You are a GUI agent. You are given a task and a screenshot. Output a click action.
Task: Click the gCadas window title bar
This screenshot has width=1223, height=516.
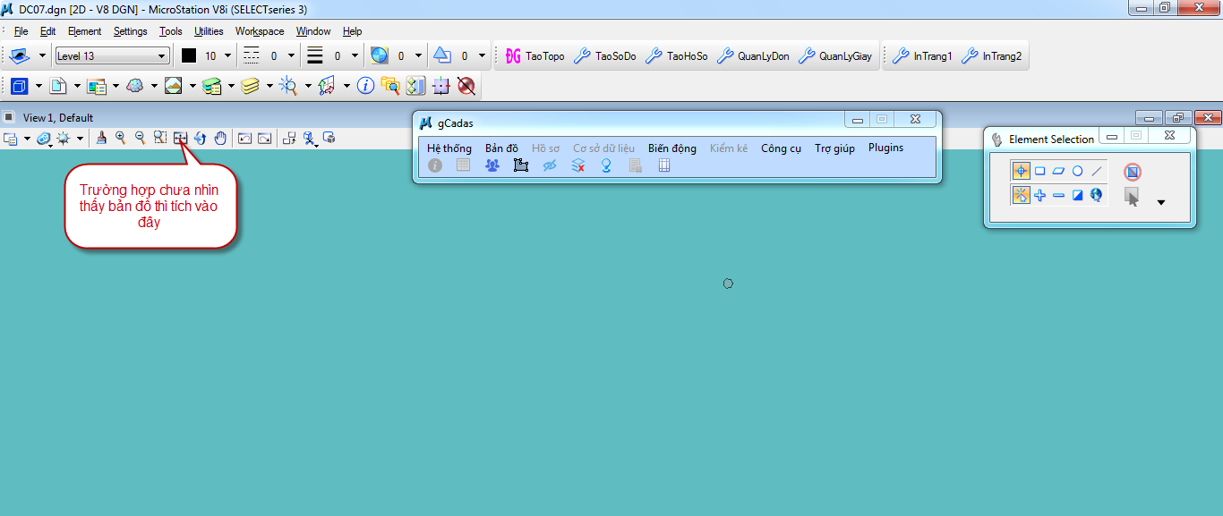pos(627,123)
